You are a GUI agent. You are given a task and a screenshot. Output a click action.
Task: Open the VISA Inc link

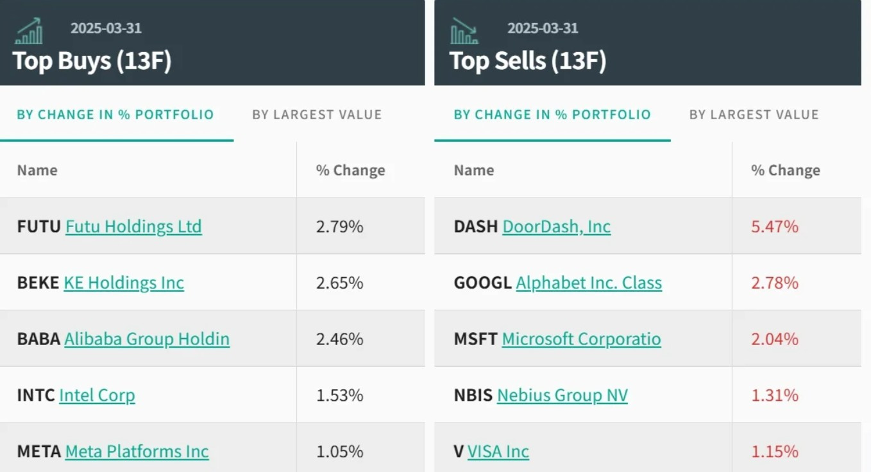498,451
